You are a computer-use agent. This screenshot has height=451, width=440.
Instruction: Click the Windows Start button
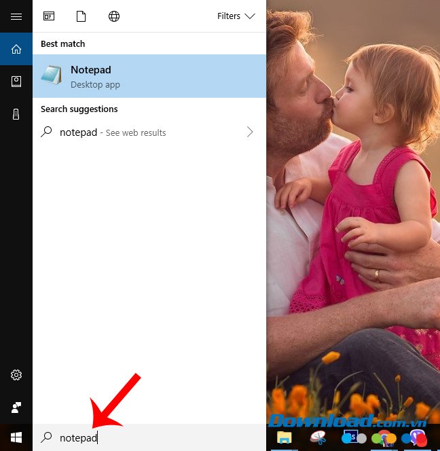point(16,438)
